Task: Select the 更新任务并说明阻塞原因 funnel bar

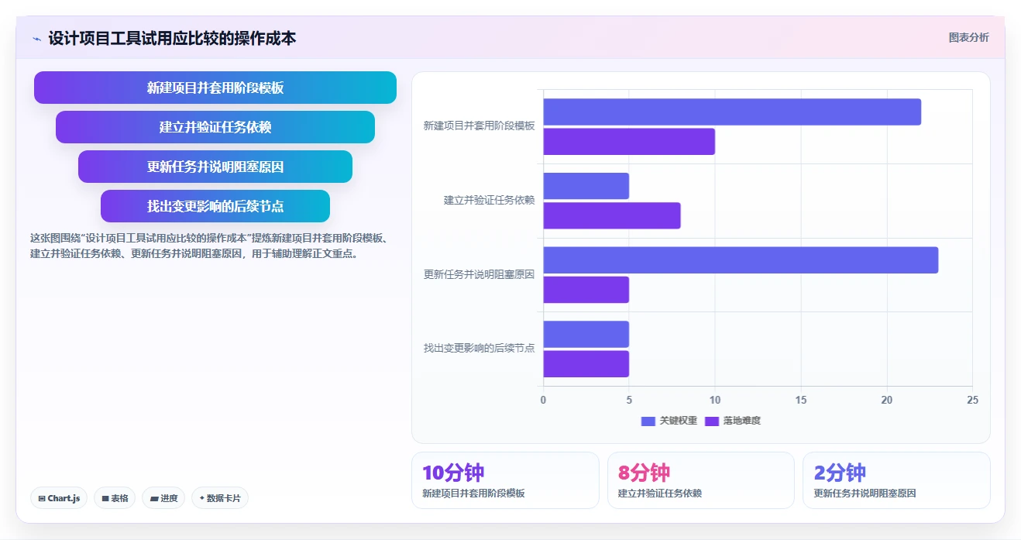Action: pyautogui.click(x=215, y=167)
